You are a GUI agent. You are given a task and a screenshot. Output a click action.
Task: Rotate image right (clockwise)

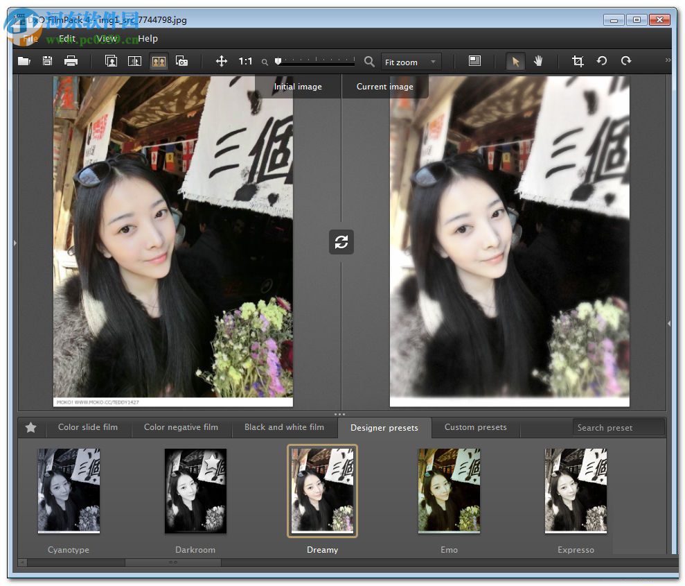pos(626,61)
